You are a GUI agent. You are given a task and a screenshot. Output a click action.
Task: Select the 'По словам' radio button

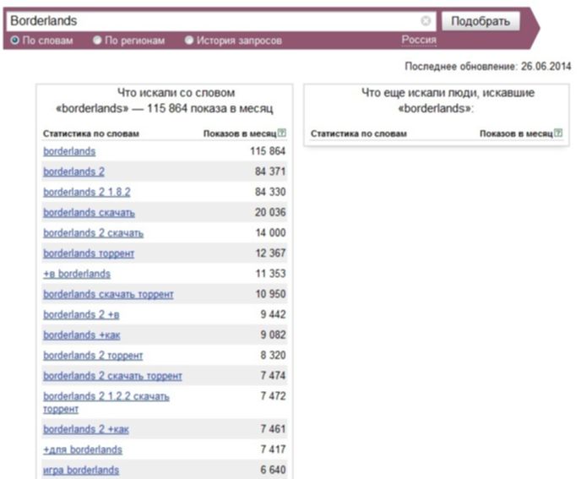(15, 41)
